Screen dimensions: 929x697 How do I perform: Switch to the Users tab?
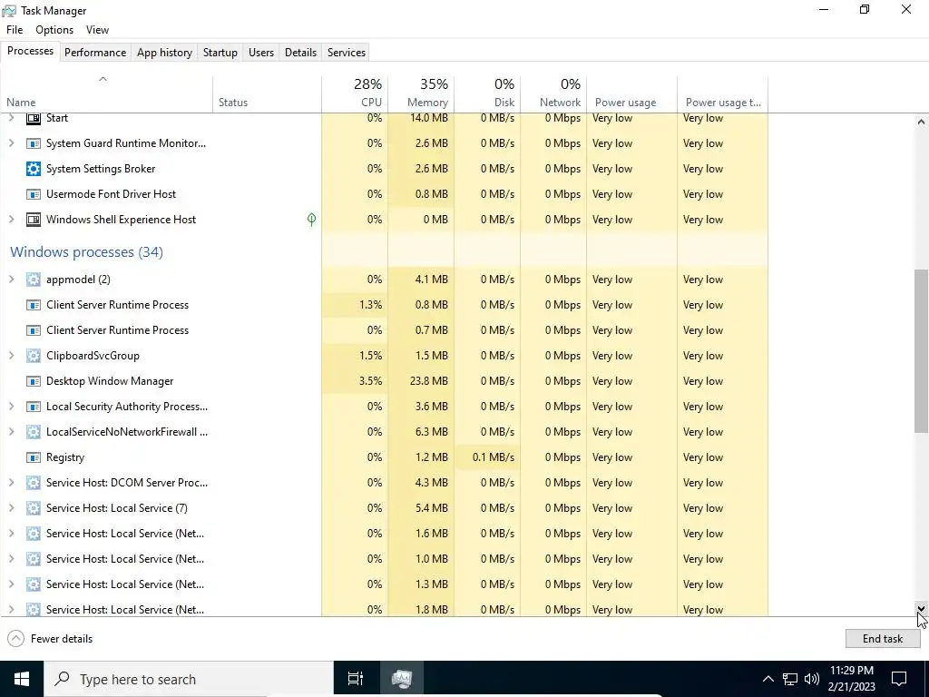(261, 53)
